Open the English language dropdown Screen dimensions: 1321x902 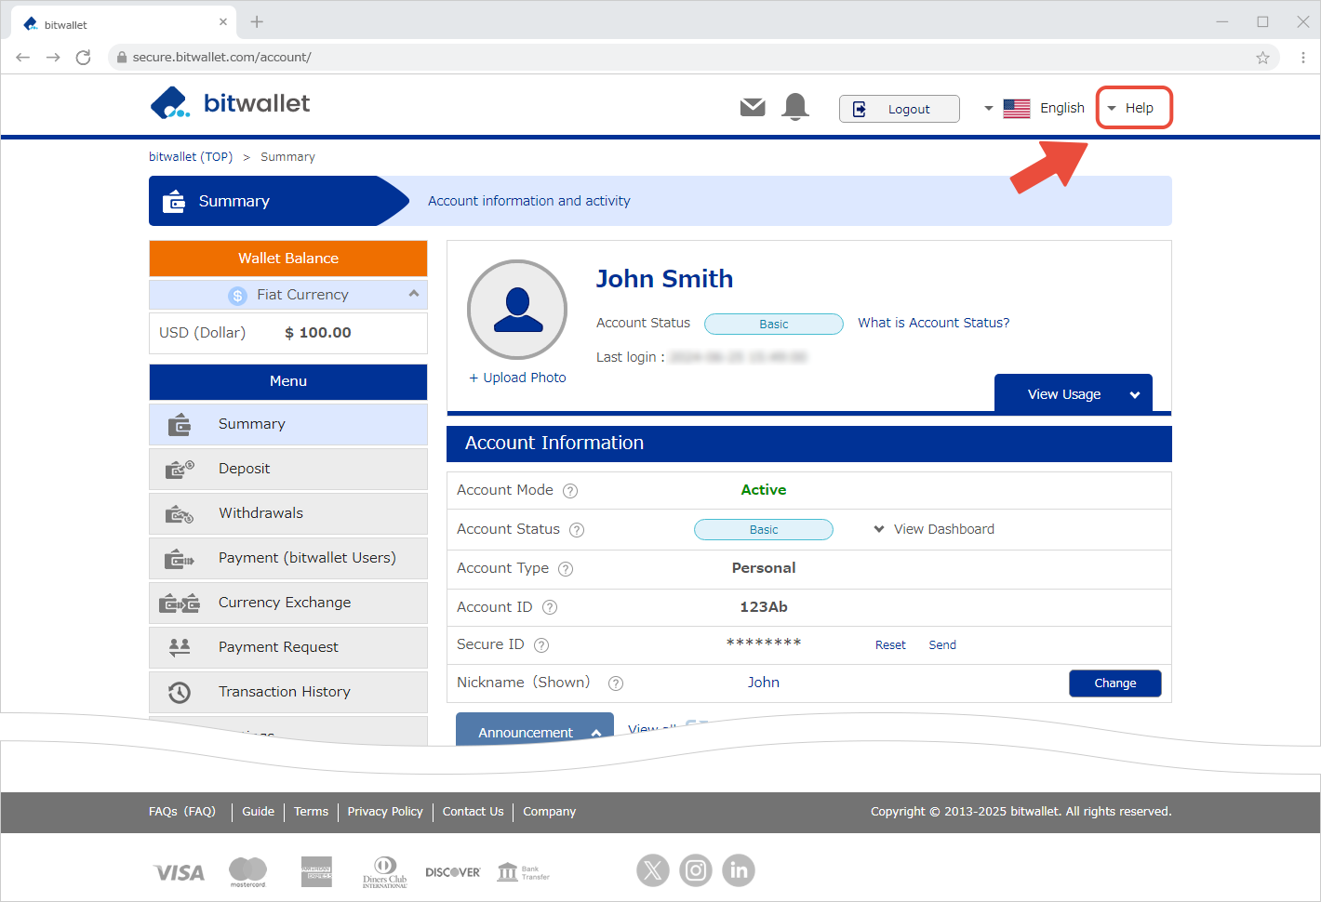(x=1034, y=109)
